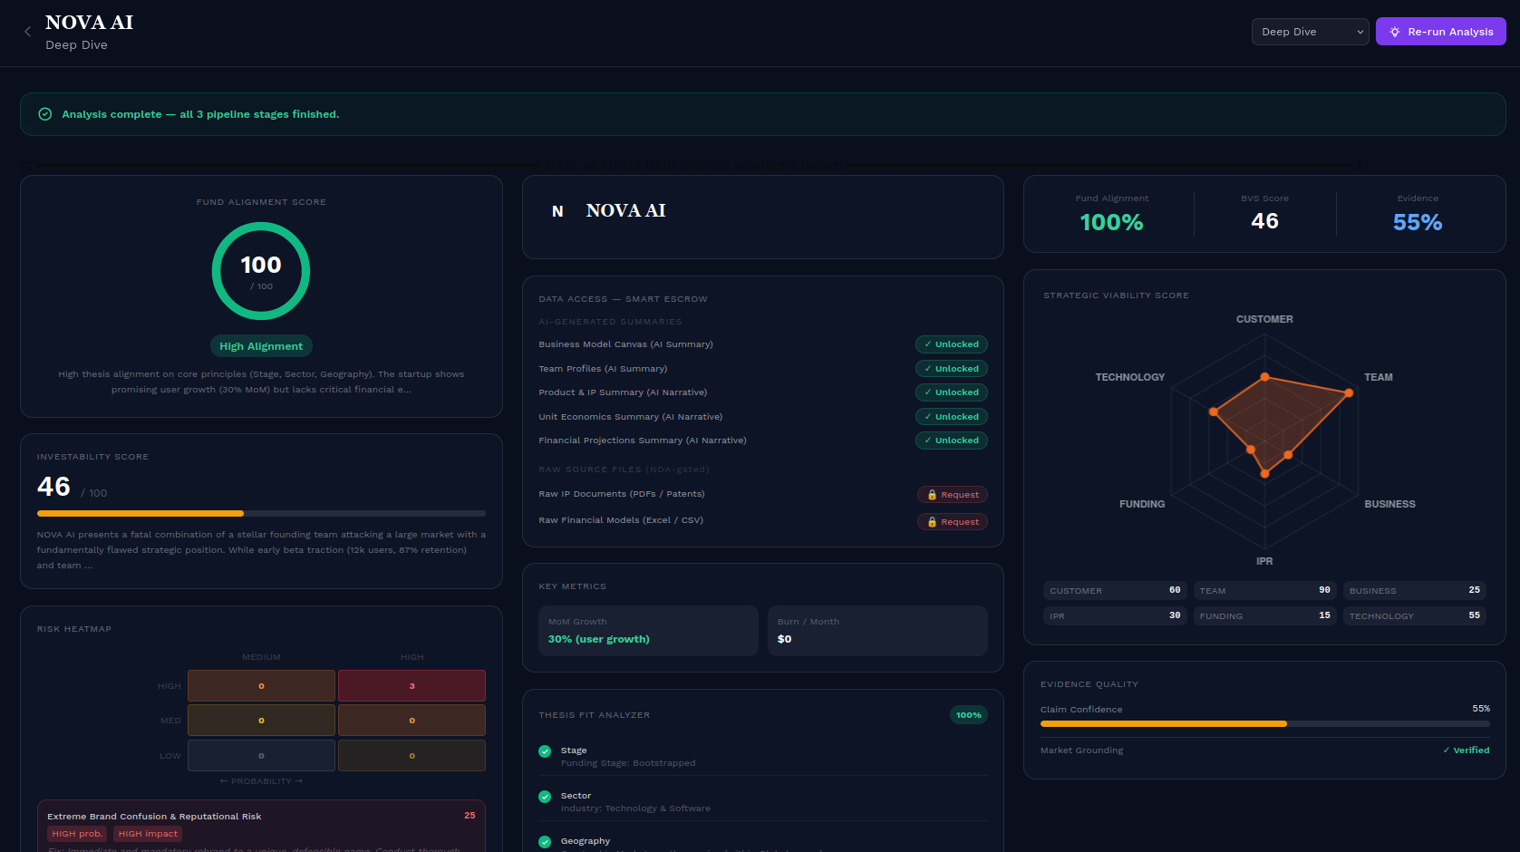Click Unlocked badge for Financial Projections Summary
The width and height of the screenshot is (1520, 852).
tap(952, 441)
